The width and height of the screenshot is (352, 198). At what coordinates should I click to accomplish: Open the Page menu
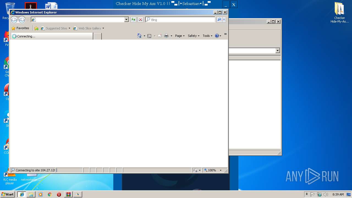[180, 36]
